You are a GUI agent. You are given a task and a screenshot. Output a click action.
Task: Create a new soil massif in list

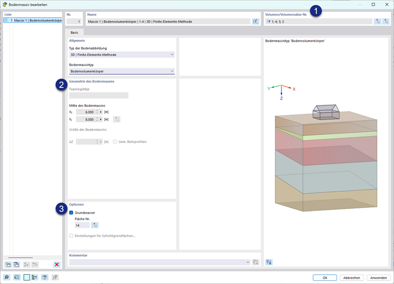8,264
